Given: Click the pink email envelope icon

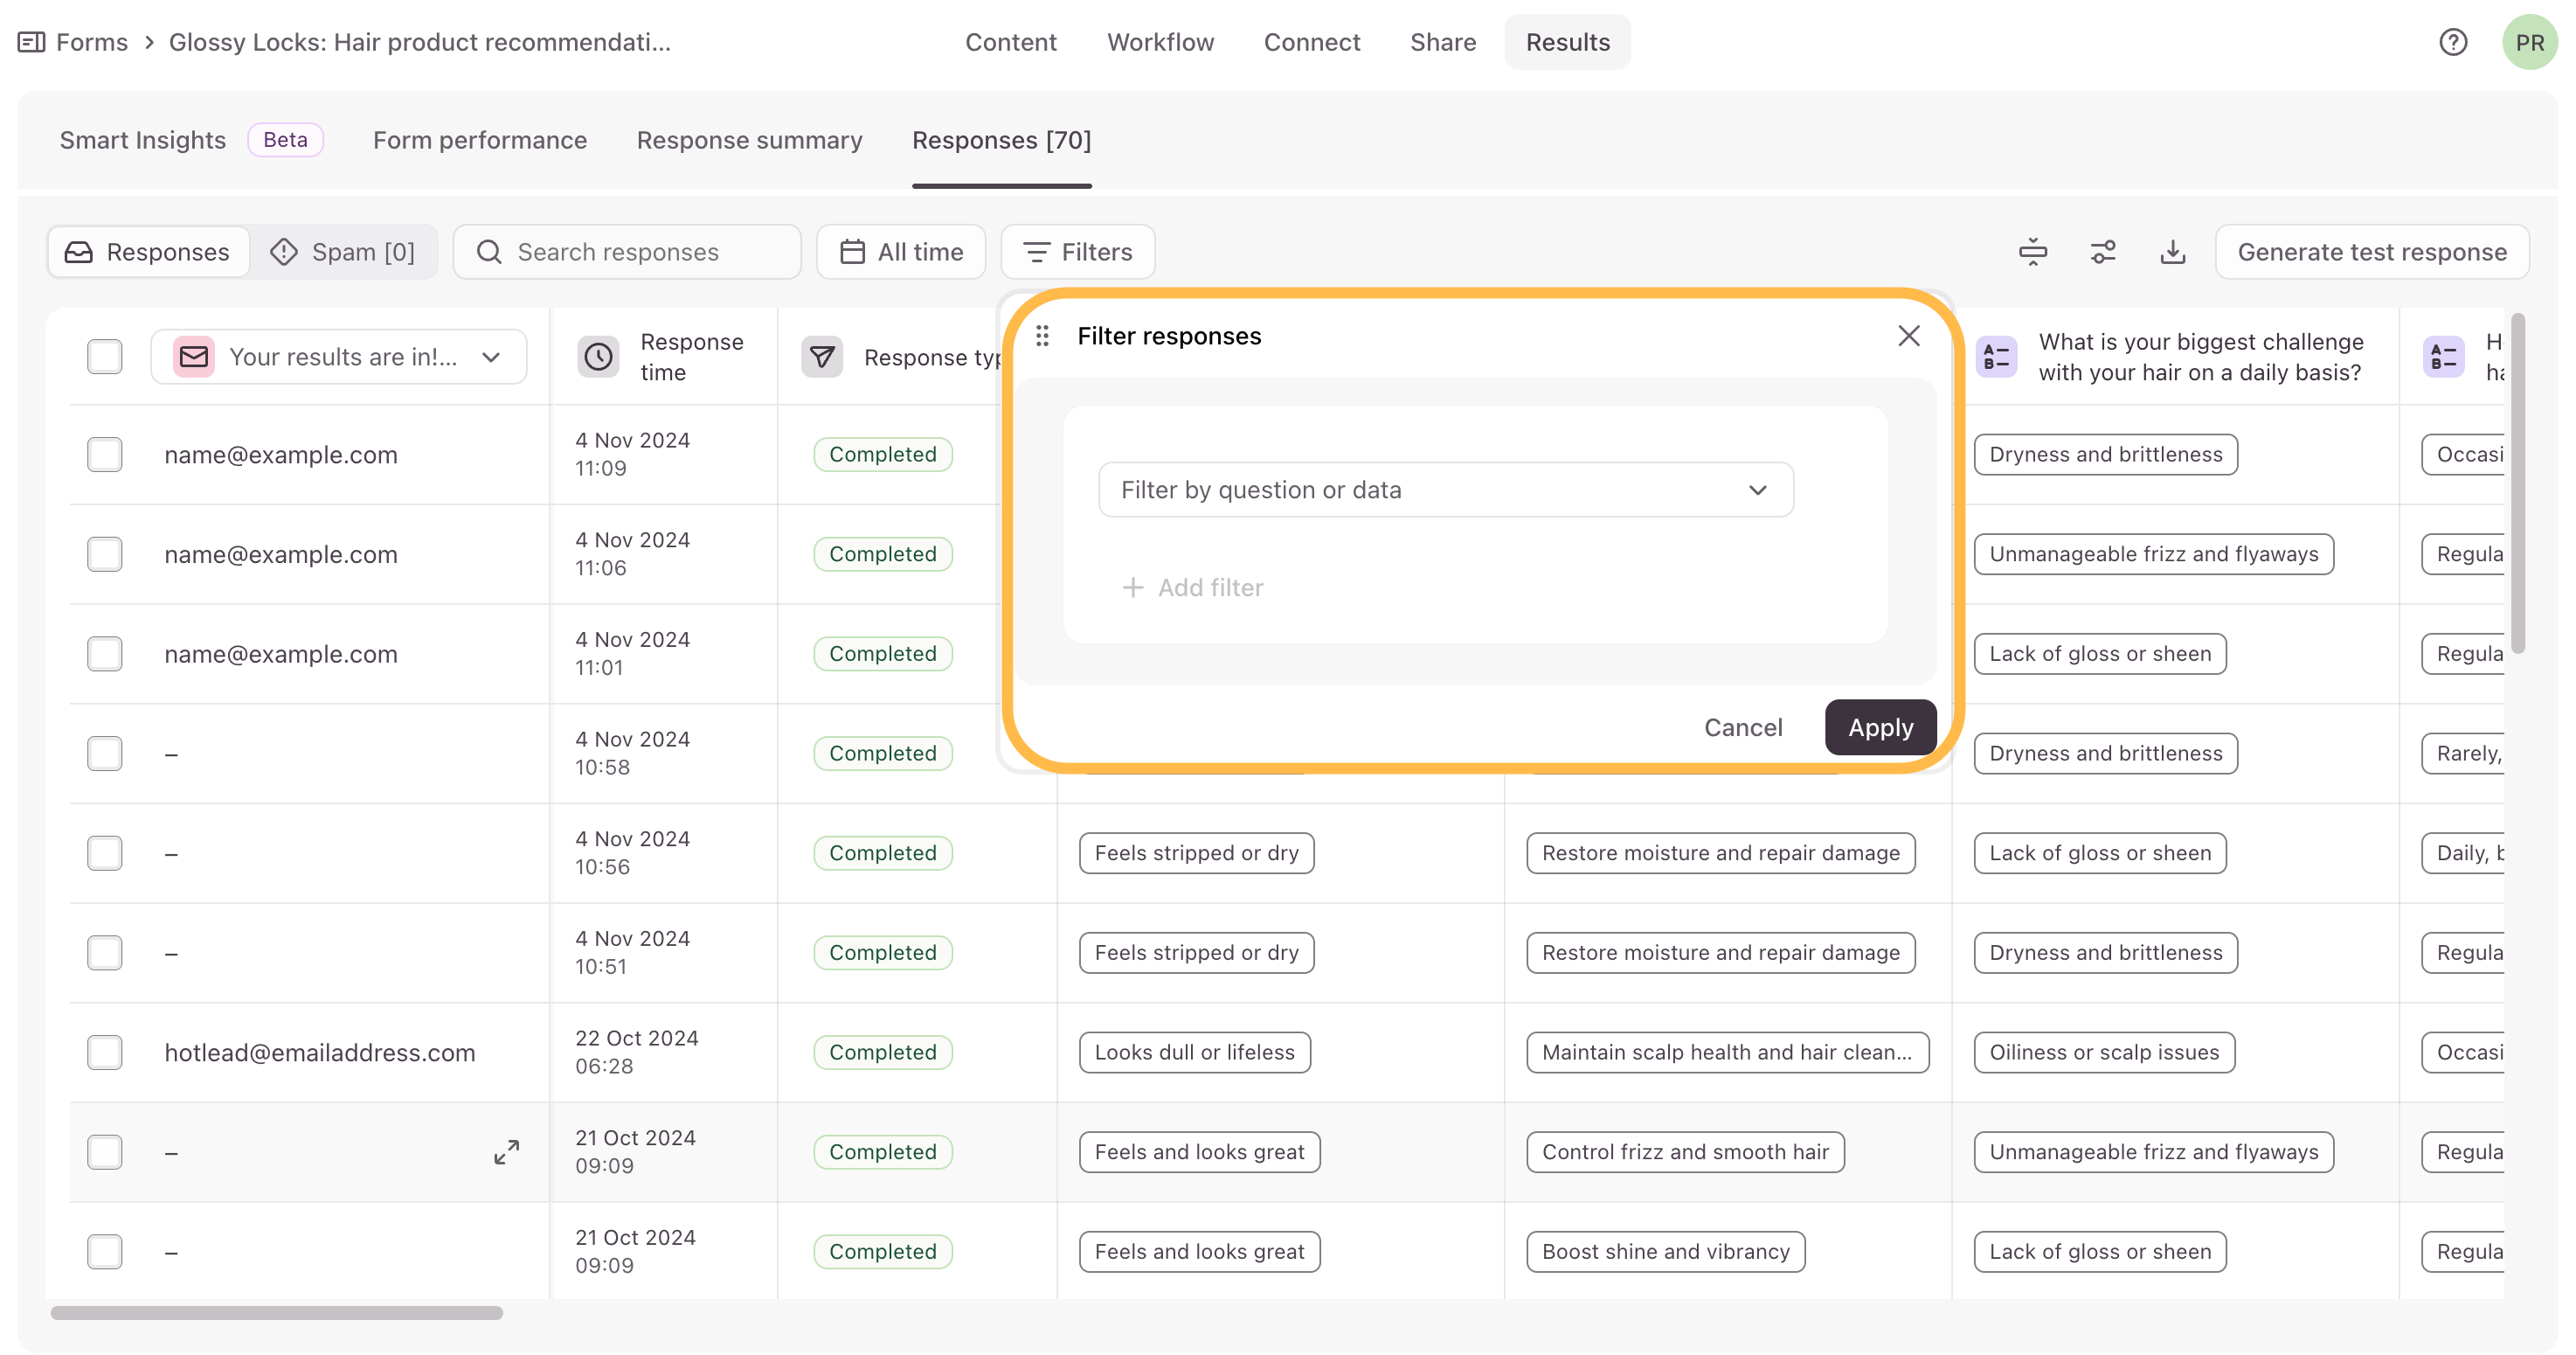Looking at the screenshot, I should pyautogui.click(x=194, y=358).
